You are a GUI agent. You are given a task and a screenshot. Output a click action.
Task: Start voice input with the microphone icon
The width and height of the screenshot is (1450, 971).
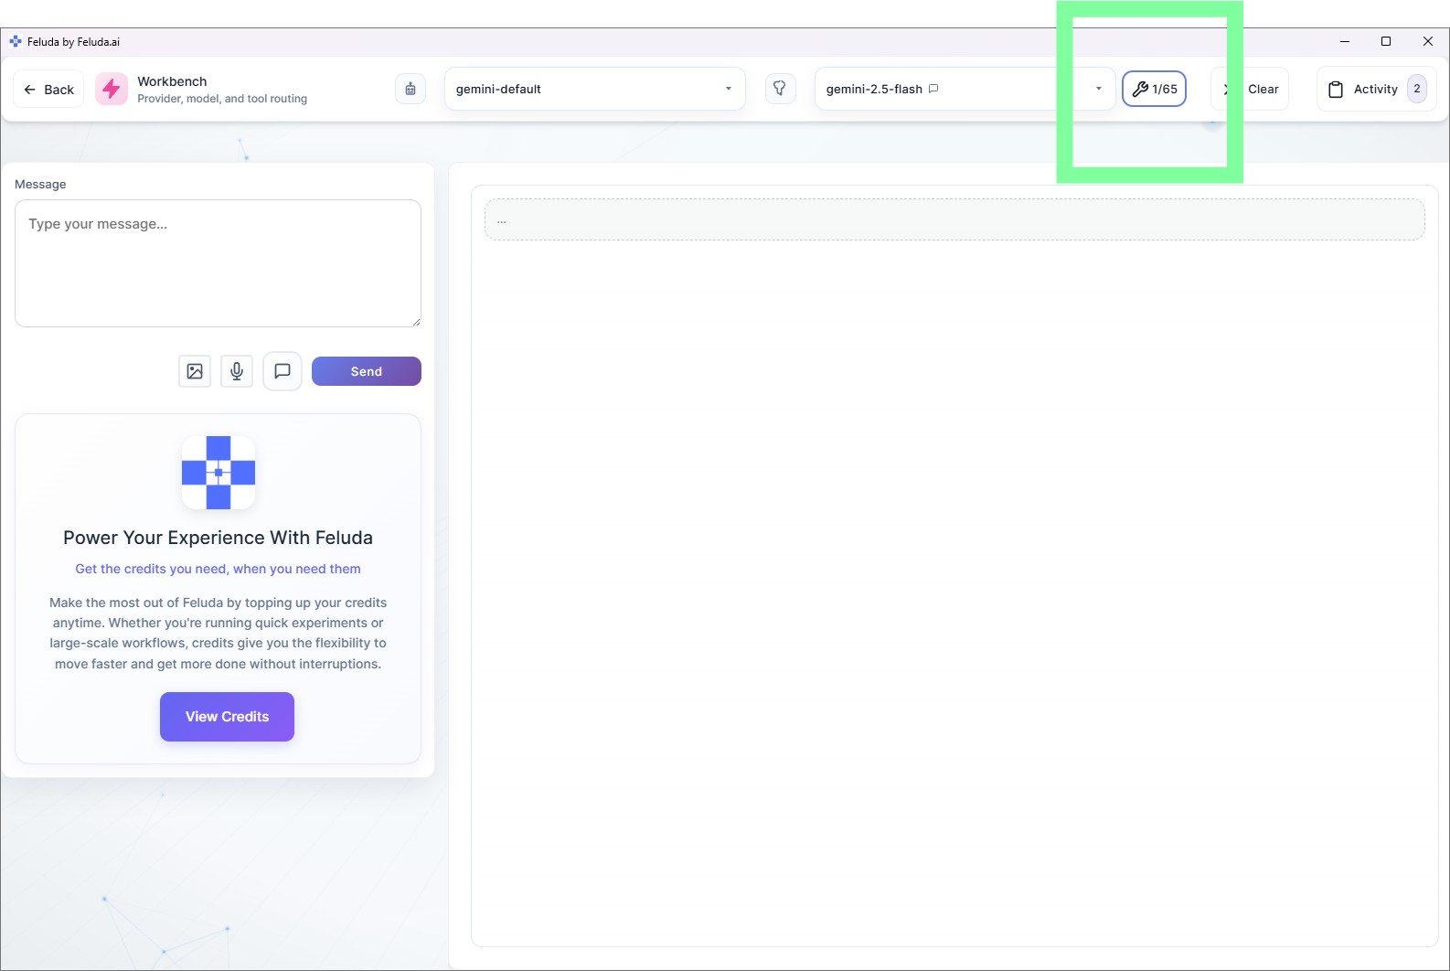(x=237, y=371)
